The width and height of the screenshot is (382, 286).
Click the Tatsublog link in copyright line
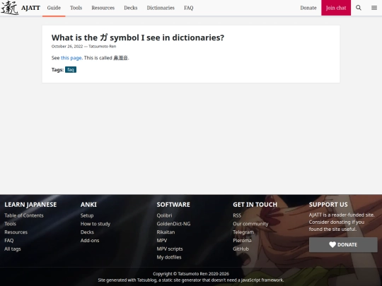146,280
